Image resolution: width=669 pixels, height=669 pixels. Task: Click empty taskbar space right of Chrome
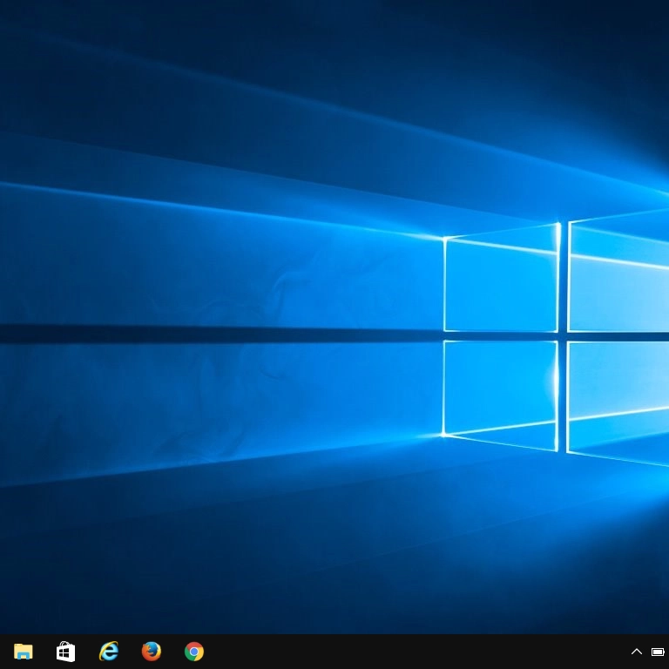click(x=392, y=652)
